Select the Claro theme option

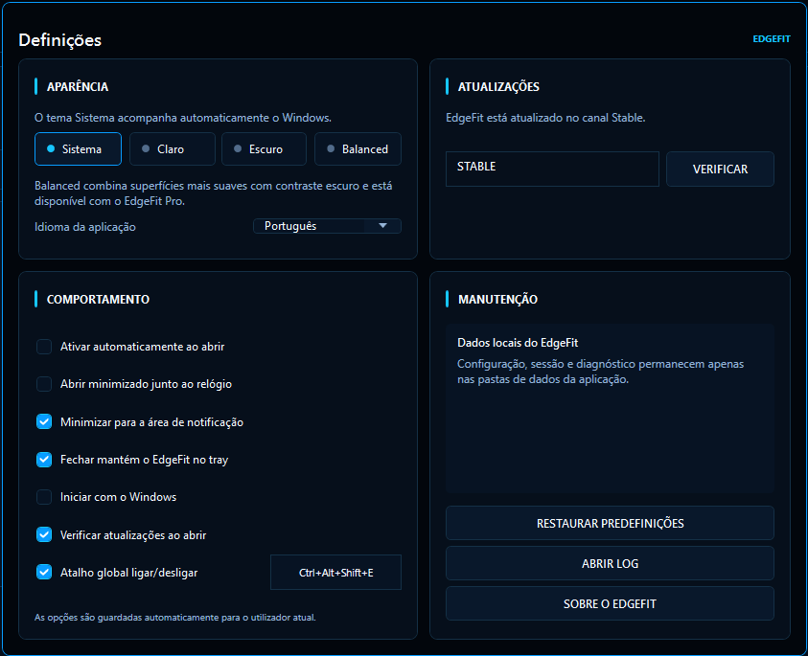coord(173,148)
